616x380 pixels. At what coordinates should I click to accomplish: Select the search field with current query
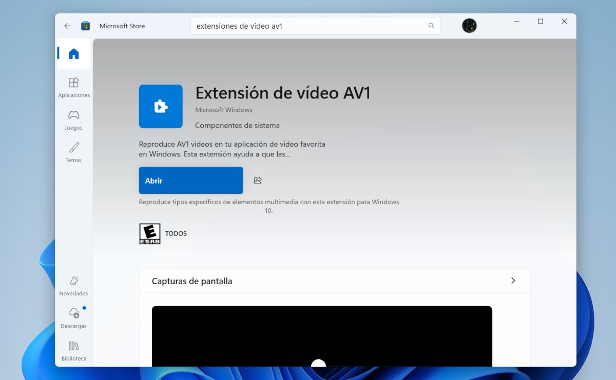(x=308, y=26)
